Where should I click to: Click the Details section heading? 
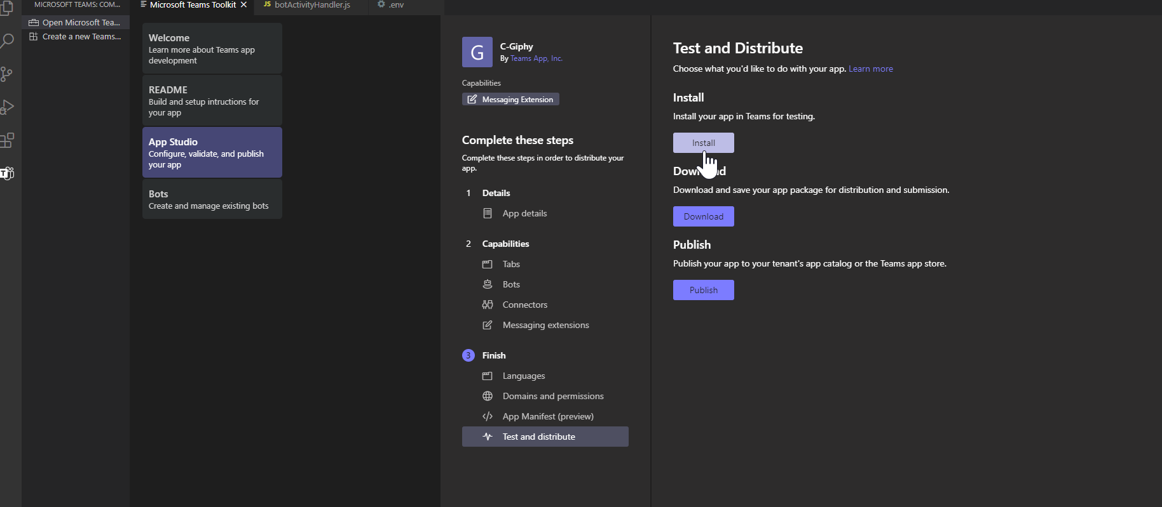pos(496,193)
